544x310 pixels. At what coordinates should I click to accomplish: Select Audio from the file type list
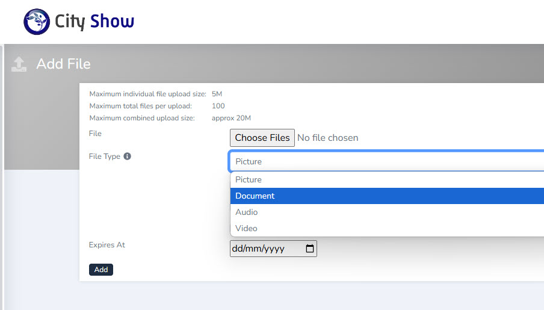[246, 212]
